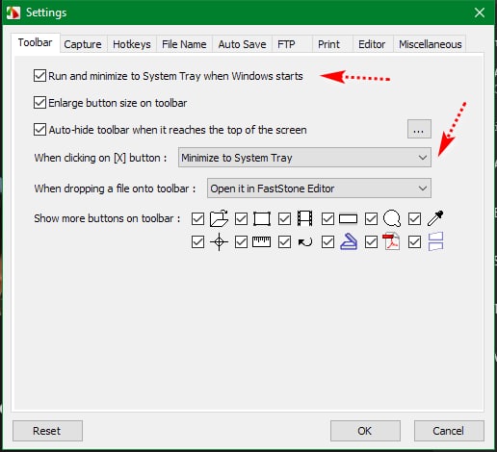Click the wide flat rectangle icon
The width and height of the screenshot is (497, 452).
pyautogui.click(x=348, y=219)
